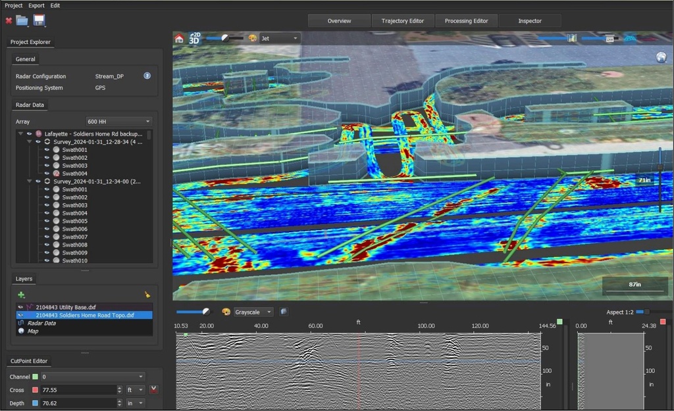Viewport: 674px width, 411px height.
Task: Click the Home view icon above the 3D view
Action: (x=179, y=37)
